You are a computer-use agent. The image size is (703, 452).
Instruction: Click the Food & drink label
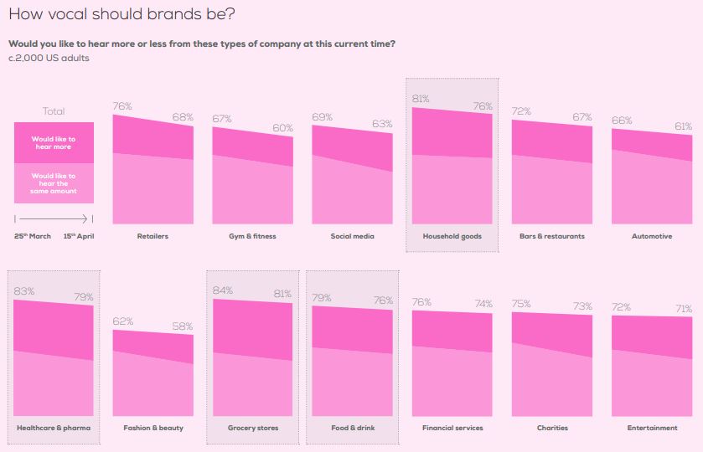(x=352, y=428)
